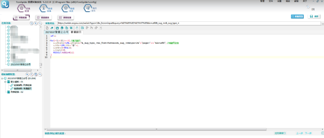Open the 数据浏览 layers hexagon module

pos(66,8)
